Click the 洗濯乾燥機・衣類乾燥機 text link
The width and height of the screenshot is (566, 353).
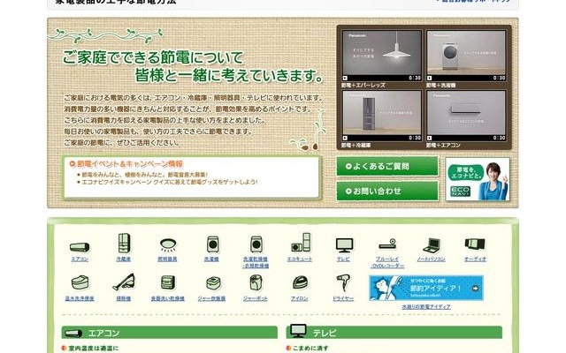coord(256,262)
